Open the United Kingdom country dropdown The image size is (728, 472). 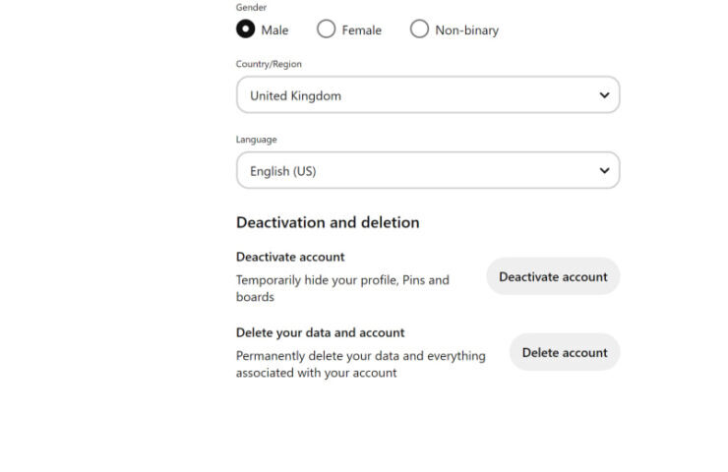click(x=428, y=94)
